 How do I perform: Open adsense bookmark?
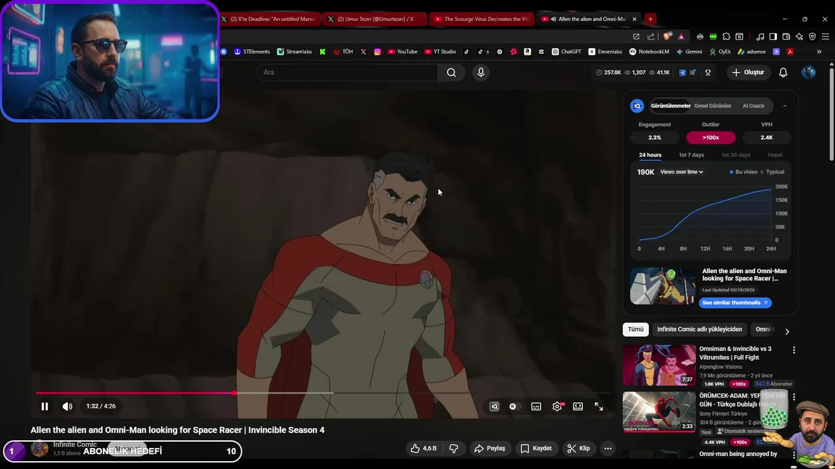pos(751,51)
